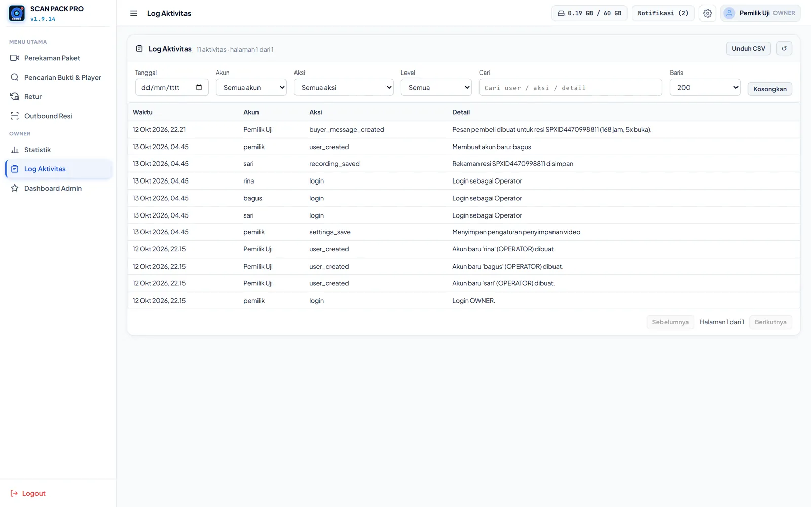
Task: Expand the Akun dropdown Semua akun
Action: (251, 87)
